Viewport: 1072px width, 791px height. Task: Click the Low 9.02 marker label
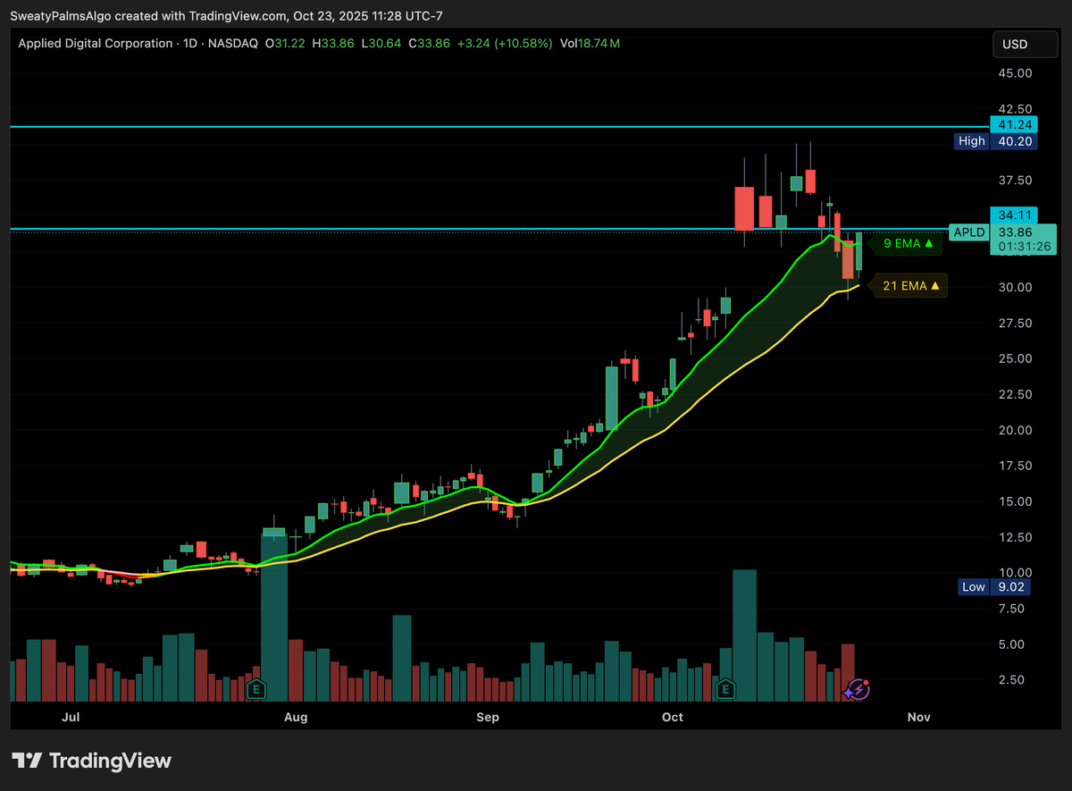point(996,587)
